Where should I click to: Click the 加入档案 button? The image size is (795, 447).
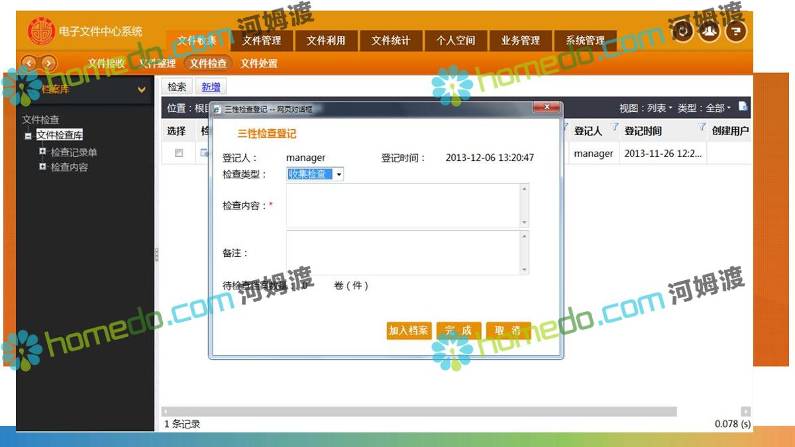[409, 330]
